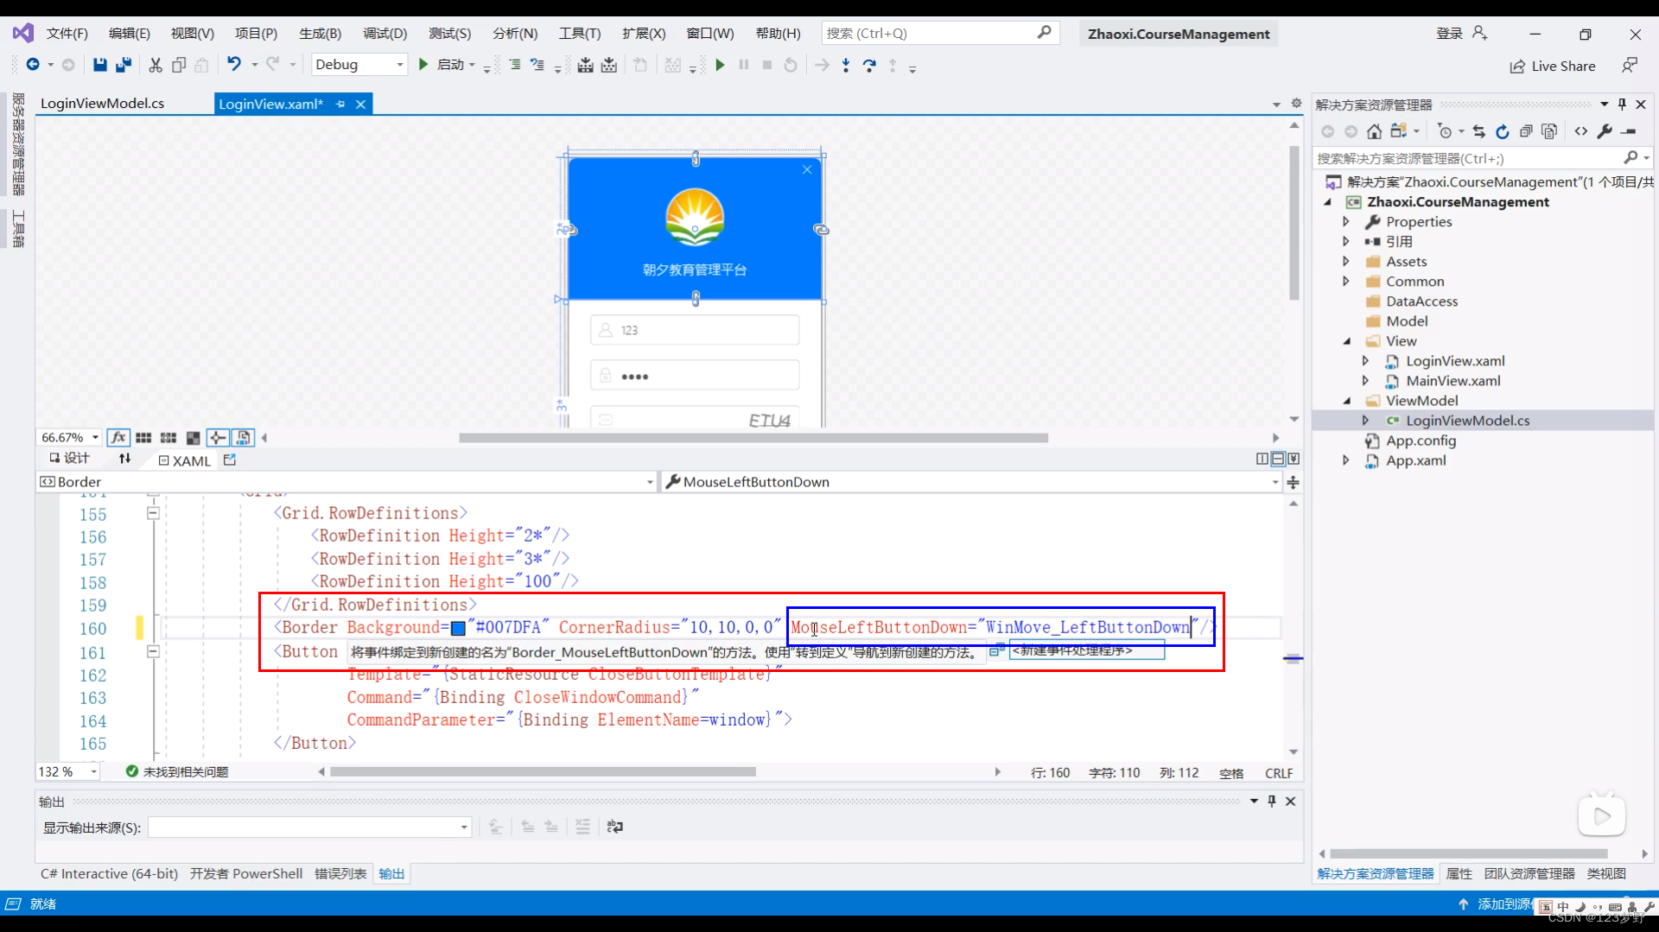This screenshot has width=1659, height=932.
Task: Open the 文件(F) menu
Action: (67, 34)
